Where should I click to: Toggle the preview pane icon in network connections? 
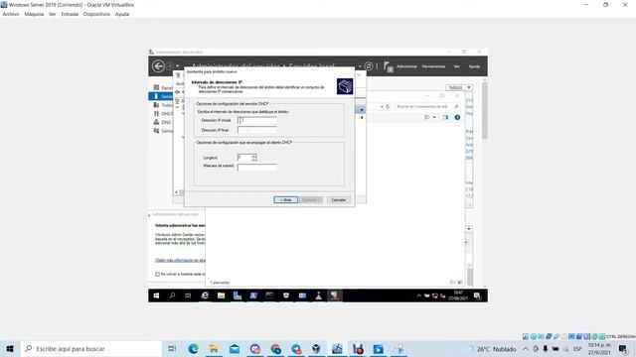[445, 117]
